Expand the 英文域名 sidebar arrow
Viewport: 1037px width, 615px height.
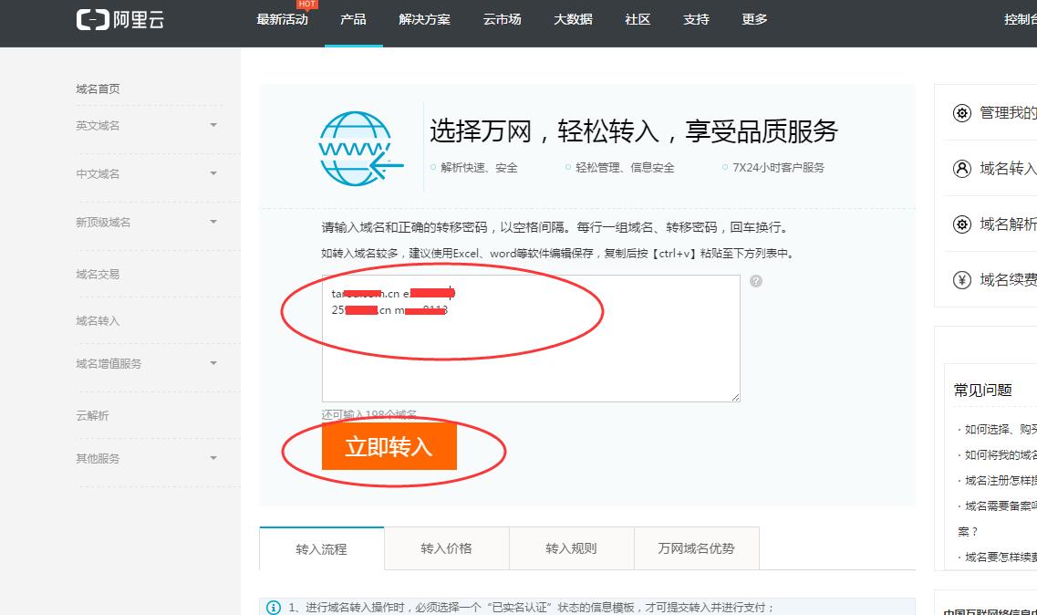213,124
